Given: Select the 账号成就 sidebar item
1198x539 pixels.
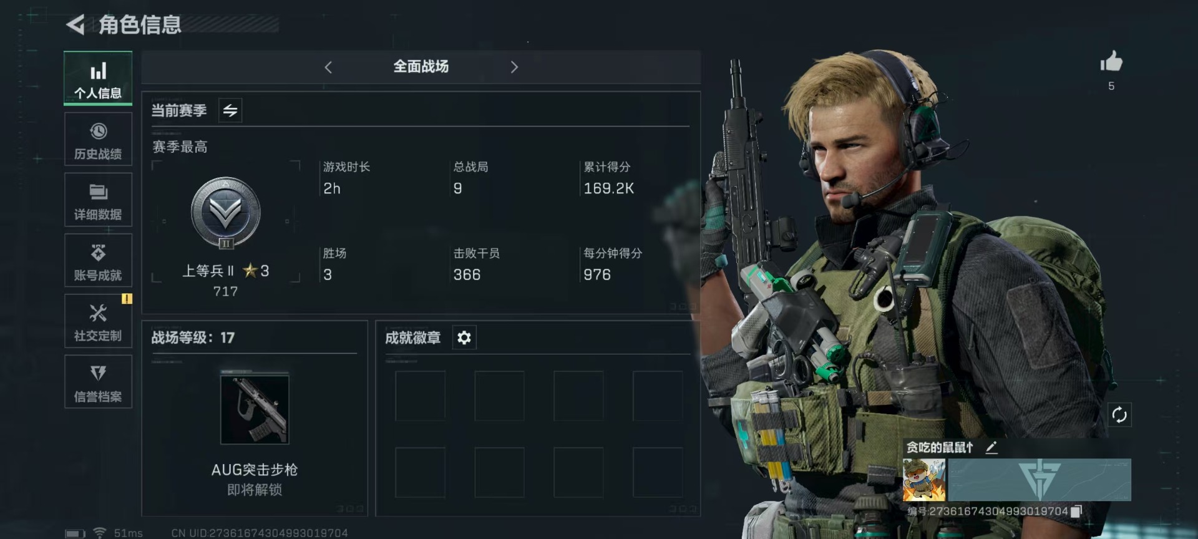Looking at the screenshot, I should click(98, 261).
